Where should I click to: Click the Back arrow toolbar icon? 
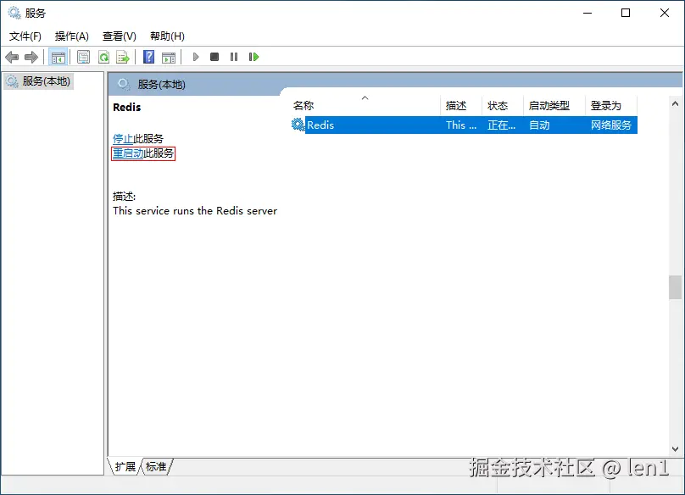click(x=12, y=57)
